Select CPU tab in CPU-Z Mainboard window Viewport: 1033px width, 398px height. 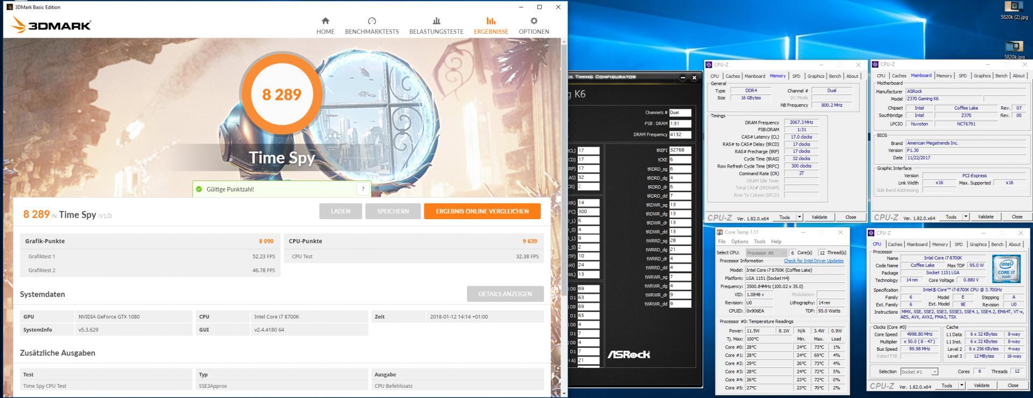881,76
